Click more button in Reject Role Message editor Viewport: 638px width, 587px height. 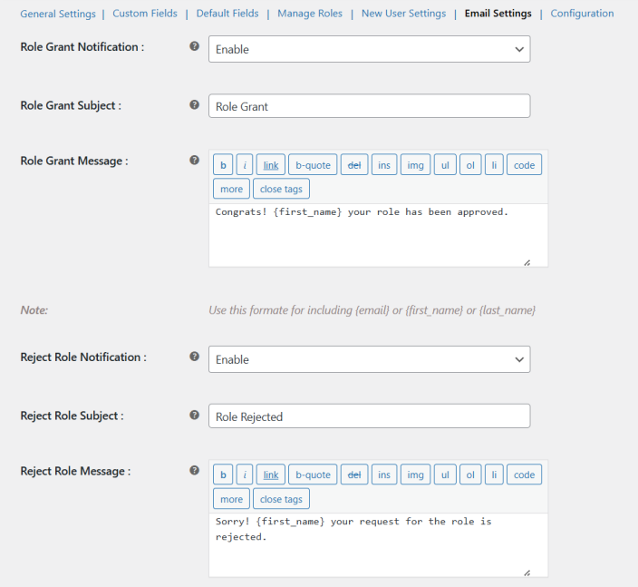tap(231, 499)
